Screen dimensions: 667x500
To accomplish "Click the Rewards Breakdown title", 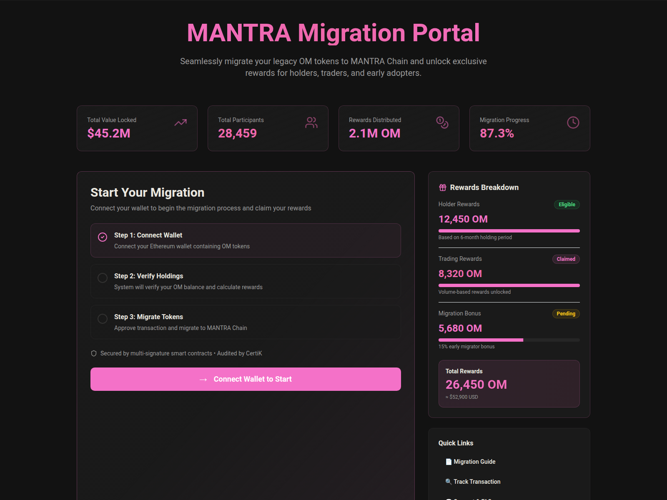I will [x=484, y=187].
